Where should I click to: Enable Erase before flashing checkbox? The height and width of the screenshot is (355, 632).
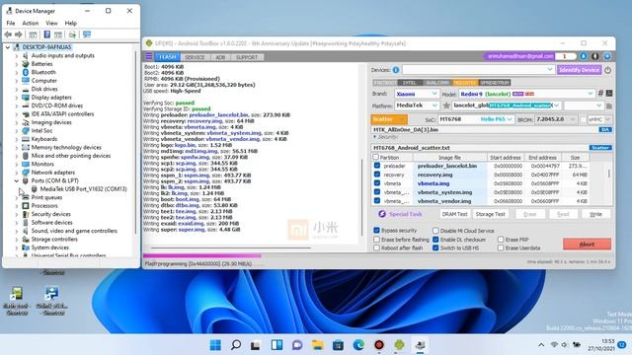click(376, 240)
